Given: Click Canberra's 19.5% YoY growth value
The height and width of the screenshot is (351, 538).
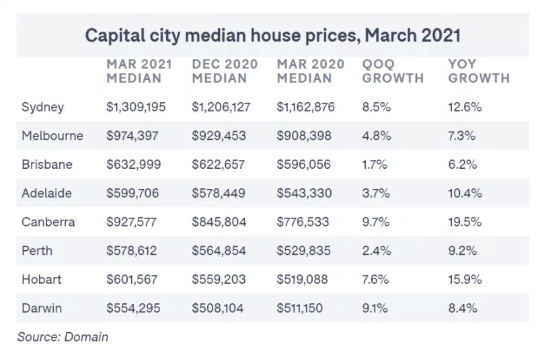Looking at the screenshot, I should pos(465,222).
